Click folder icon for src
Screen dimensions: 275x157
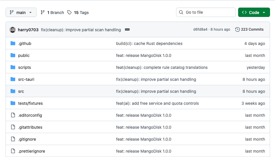click(x=13, y=91)
